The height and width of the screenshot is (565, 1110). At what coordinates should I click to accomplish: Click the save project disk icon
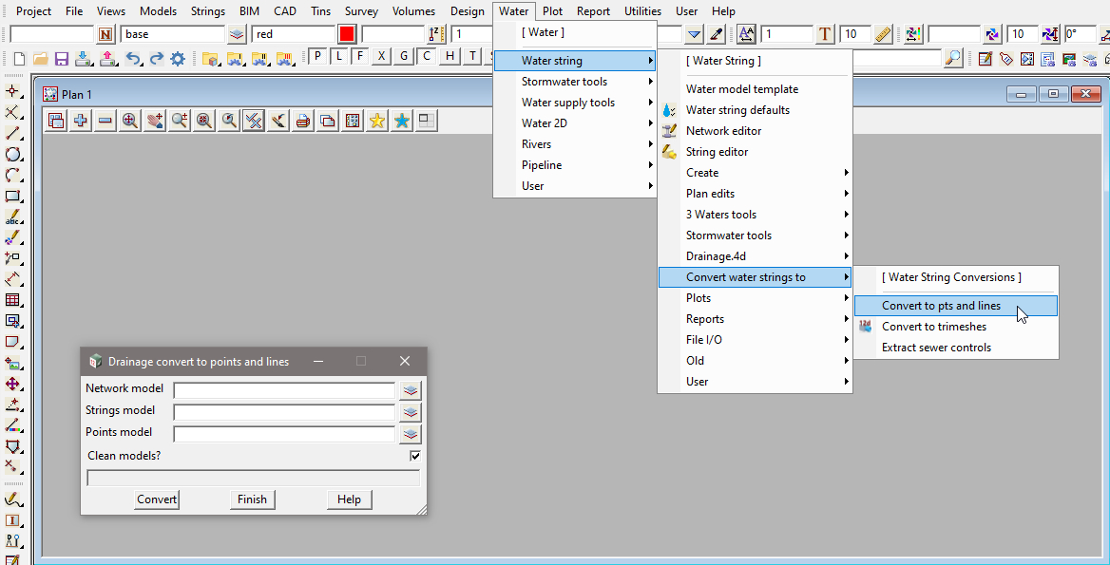(x=61, y=59)
